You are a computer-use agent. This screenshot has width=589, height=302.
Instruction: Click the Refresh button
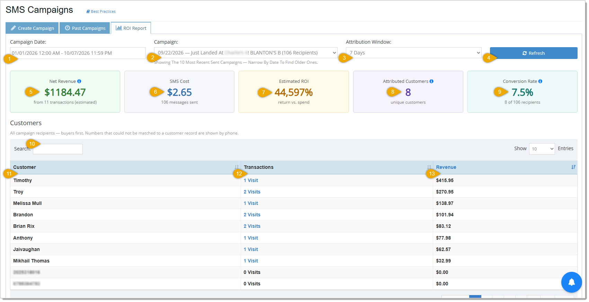[534, 53]
